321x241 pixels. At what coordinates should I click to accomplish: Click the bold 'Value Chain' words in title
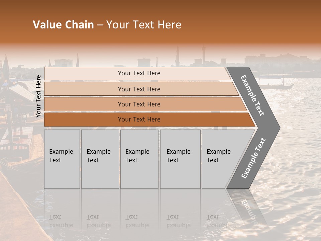coord(63,24)
